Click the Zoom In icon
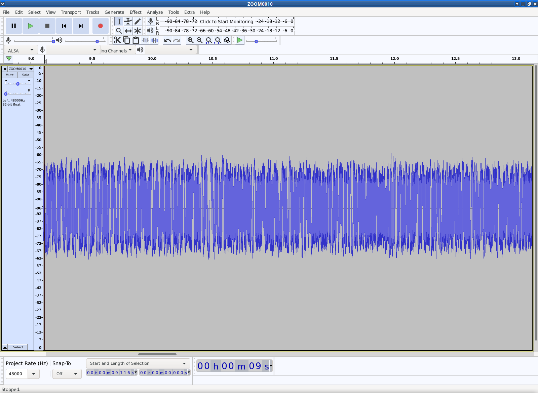 [191, 40]
